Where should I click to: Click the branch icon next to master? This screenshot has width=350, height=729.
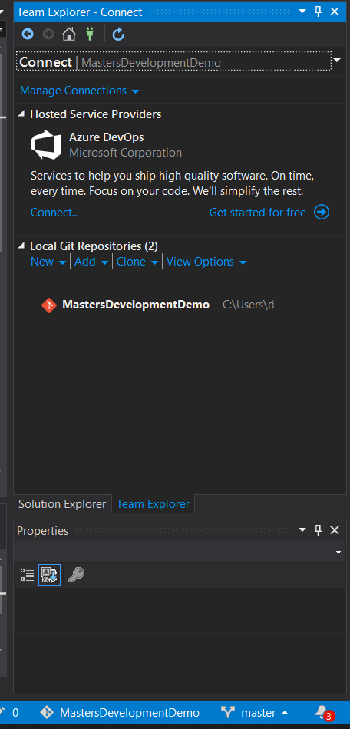[228, 713]
